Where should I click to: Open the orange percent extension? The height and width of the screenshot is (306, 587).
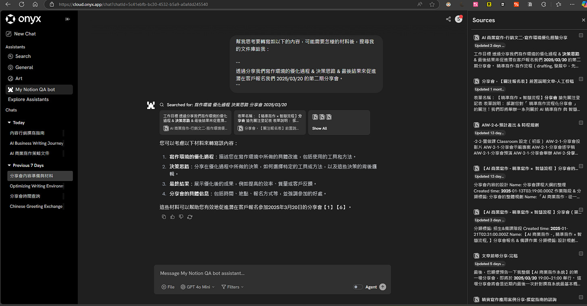(516, 4)
